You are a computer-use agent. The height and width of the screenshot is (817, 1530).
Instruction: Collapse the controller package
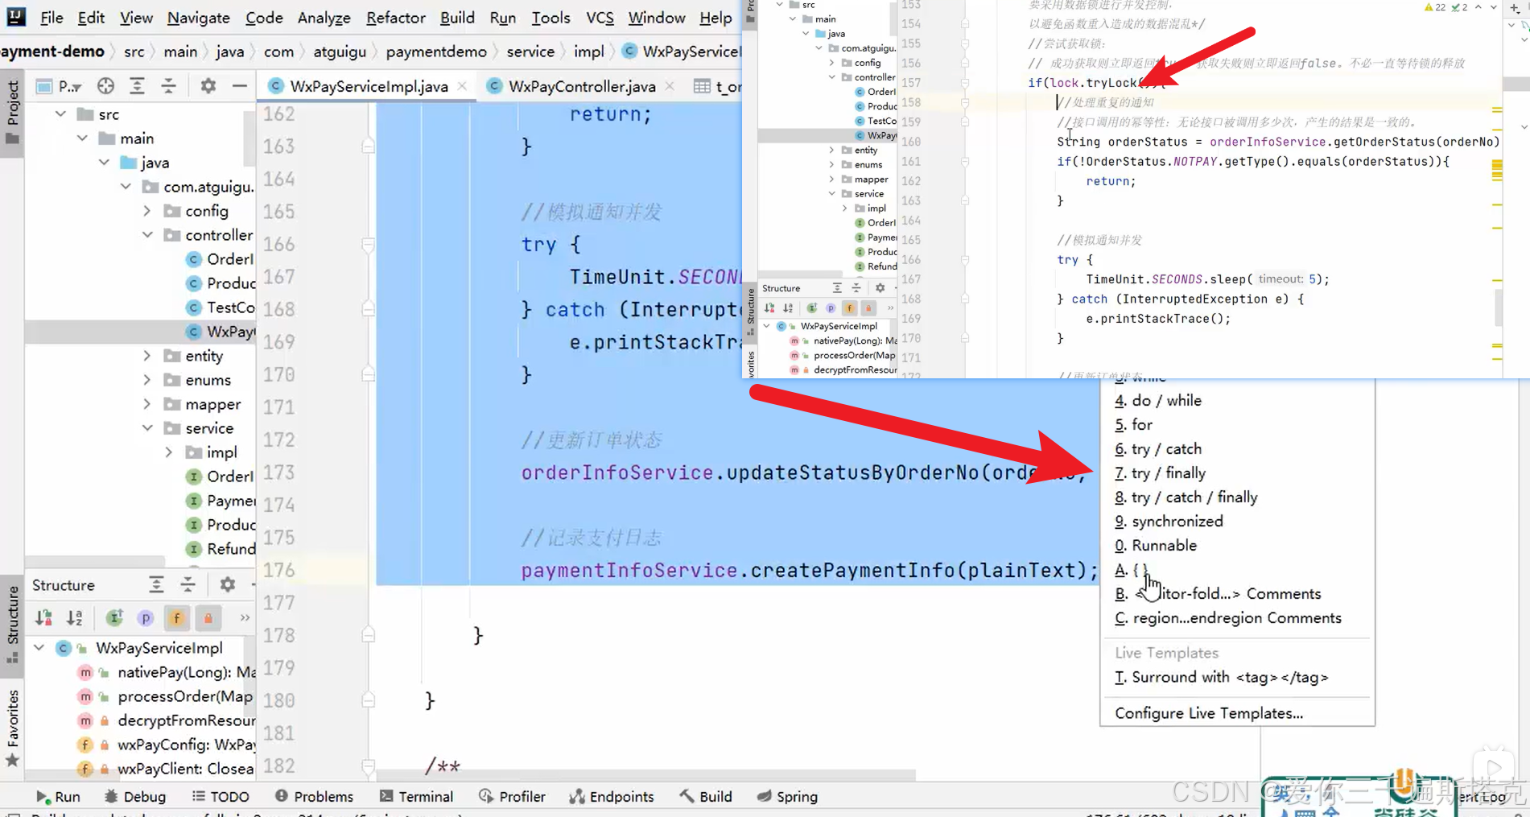point(147,235)
